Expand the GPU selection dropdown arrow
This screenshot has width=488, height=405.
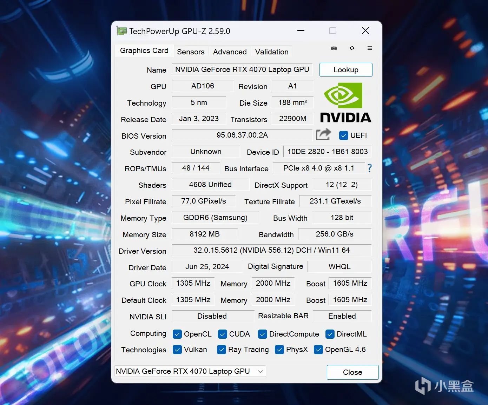(x=260, y=371)
